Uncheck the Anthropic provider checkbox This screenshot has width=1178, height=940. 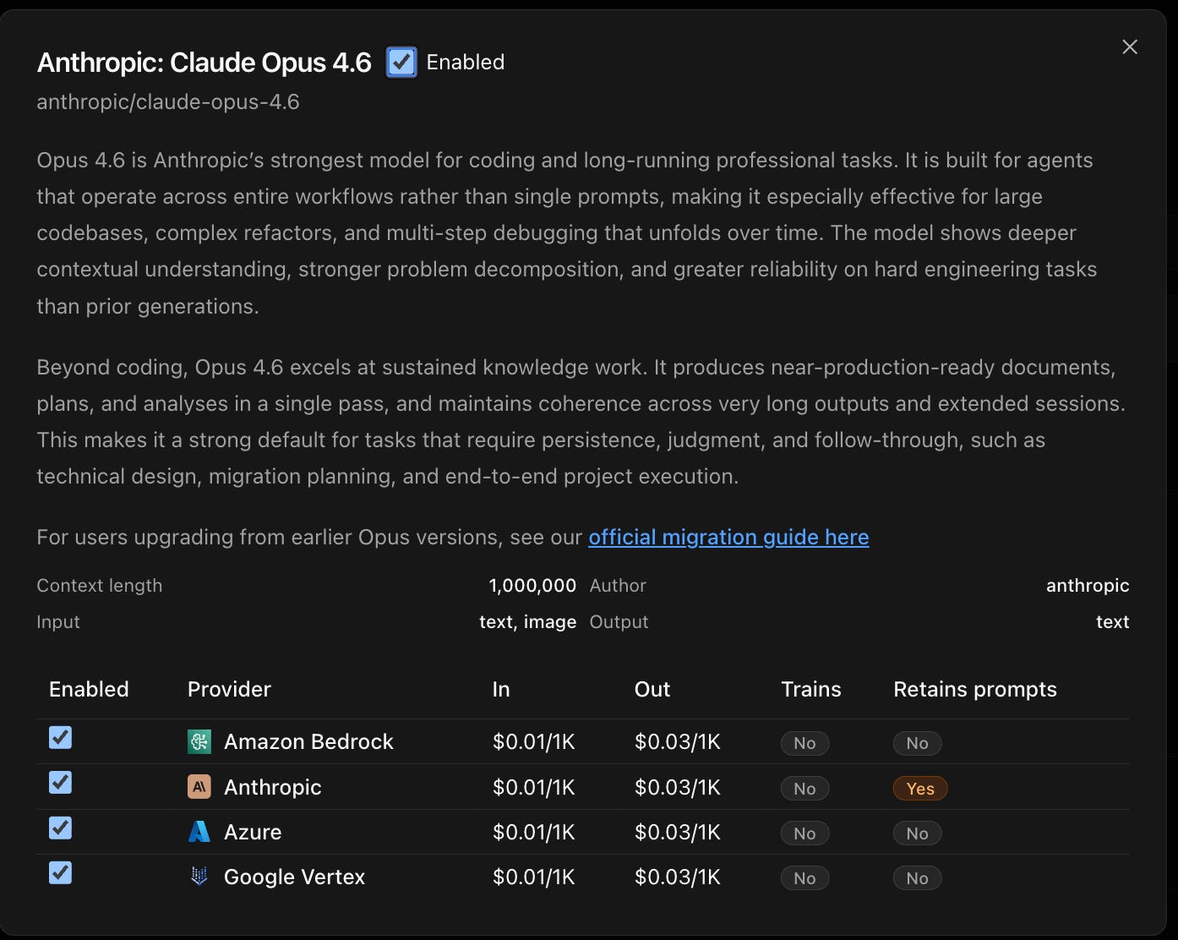click(60, 783)
